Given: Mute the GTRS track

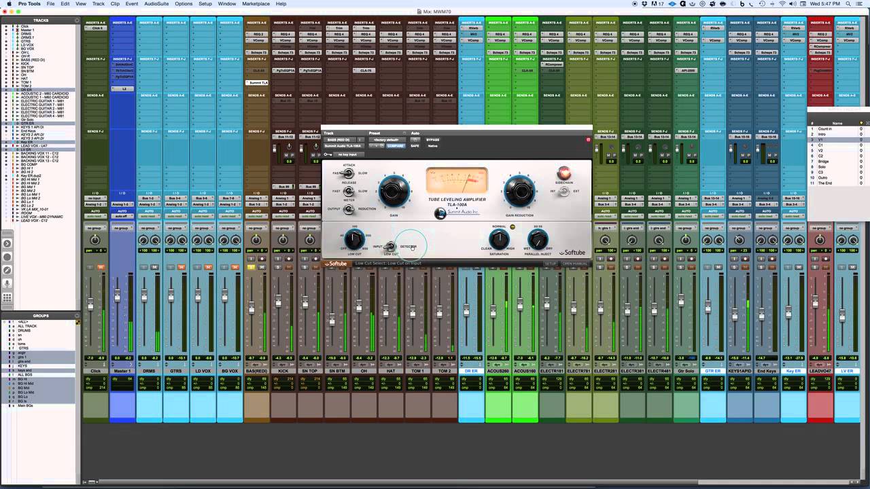Looking at the screenshot, I should (181, 267).
